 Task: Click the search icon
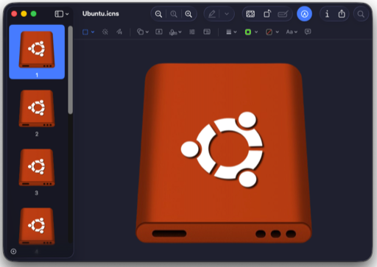361,14
